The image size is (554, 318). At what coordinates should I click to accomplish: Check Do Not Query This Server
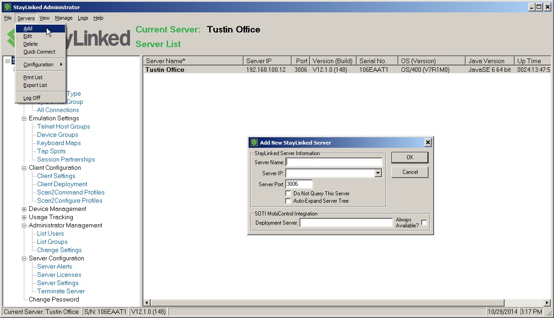pyautogui.click(x=288, y=193)
